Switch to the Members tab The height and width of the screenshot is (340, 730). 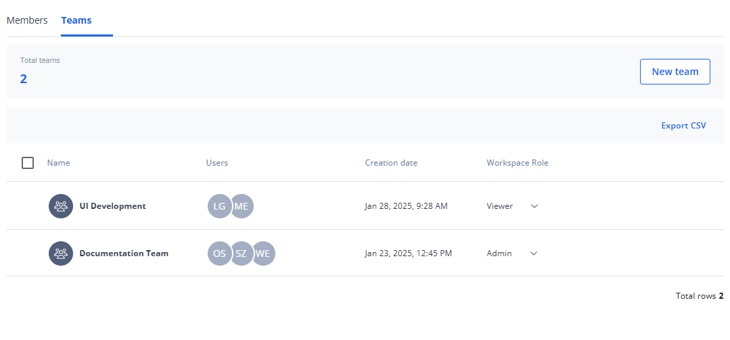(27, 20)
